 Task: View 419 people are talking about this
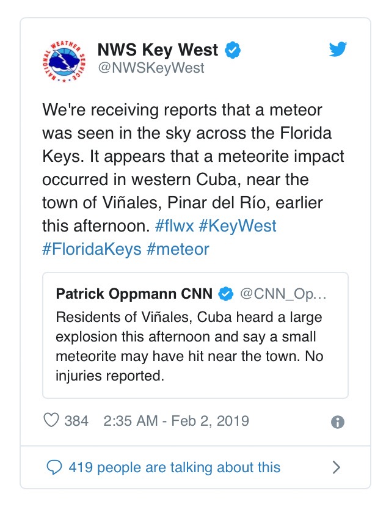coord(174,468)
